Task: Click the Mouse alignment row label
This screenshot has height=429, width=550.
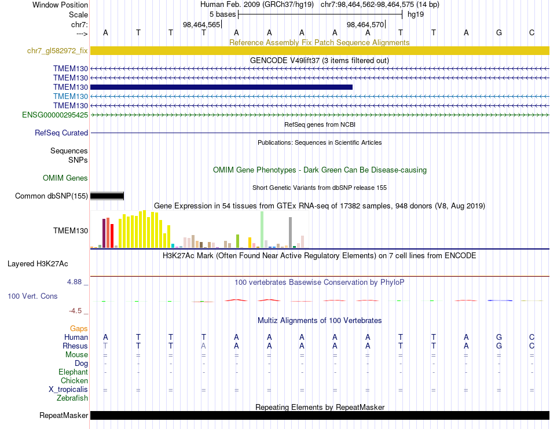Action: [76, 354]
